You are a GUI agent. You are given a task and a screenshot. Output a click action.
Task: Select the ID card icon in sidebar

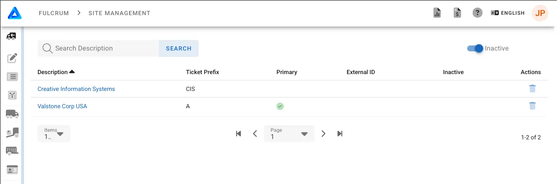point(12,170)
